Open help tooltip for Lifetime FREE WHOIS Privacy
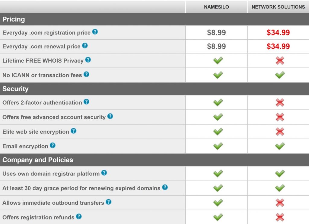Viewport: 309px width, 224px height. (x=88, y=60)
